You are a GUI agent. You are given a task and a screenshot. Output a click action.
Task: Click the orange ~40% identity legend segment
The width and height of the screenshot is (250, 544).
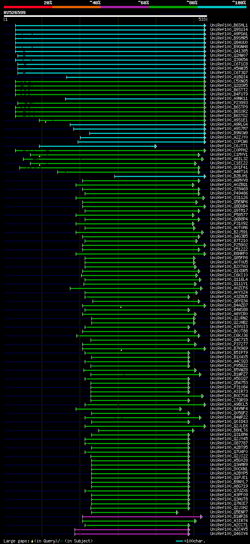(x=76, y=7)
